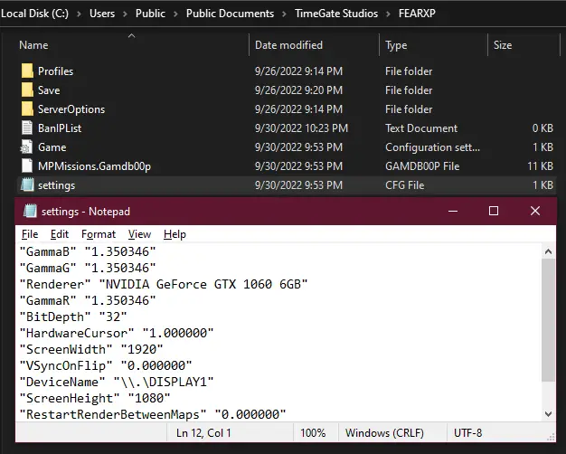Viewport: 566px width, 454px height.
Task: Click the "RestartRenderBetweenMaps" "0.000000" line
Action: [x=153, y=414]
